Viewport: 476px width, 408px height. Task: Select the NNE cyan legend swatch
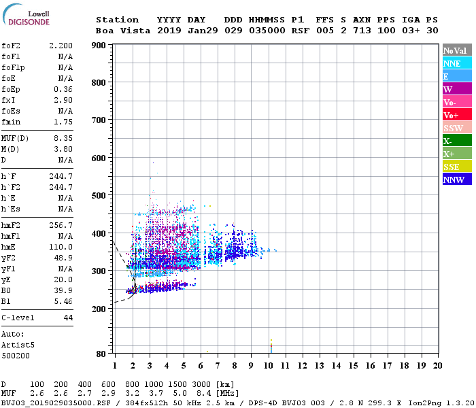point(457,63)
